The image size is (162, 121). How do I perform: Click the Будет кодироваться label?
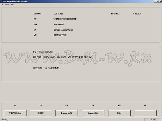pos(43,52)
